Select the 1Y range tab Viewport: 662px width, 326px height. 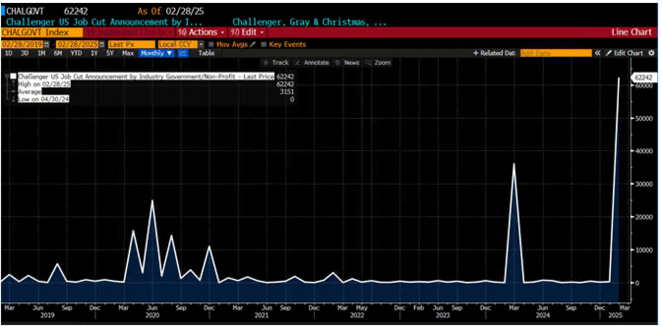pos(94,53)
